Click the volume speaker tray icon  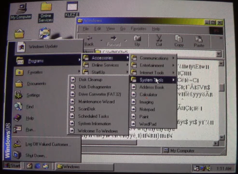[x=209, y=168]
